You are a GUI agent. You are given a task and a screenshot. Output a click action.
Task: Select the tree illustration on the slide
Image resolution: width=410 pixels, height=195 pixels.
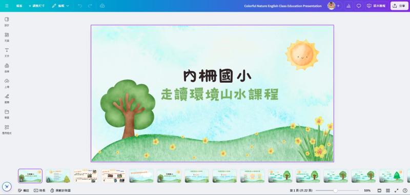tap(128, 109)
